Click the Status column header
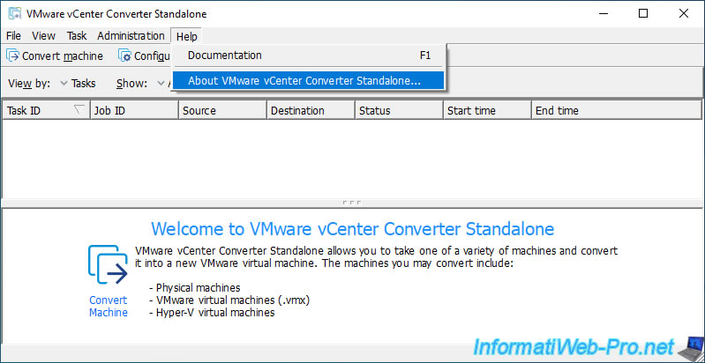The image size is (705, 363). click(x=399, y=110)
